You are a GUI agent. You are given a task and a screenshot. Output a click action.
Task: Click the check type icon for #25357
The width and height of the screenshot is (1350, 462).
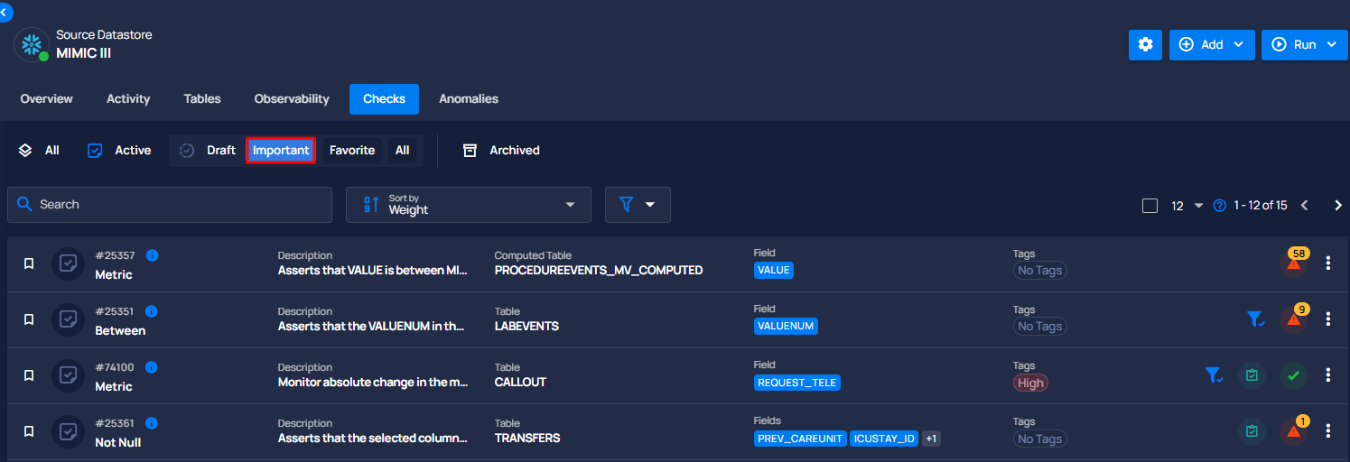[x=68, y=263]
